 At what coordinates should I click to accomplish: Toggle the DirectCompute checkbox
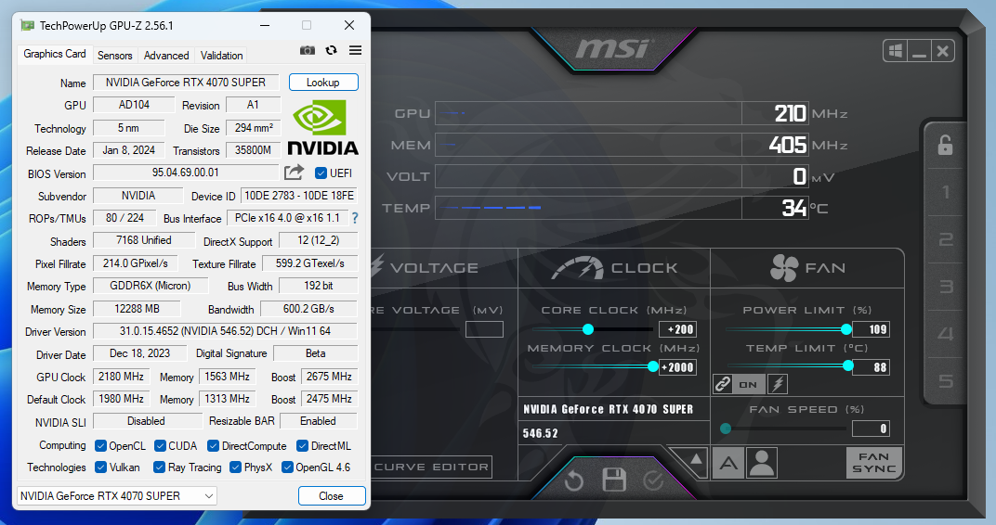pyautogui.click(x=214, y=446)
